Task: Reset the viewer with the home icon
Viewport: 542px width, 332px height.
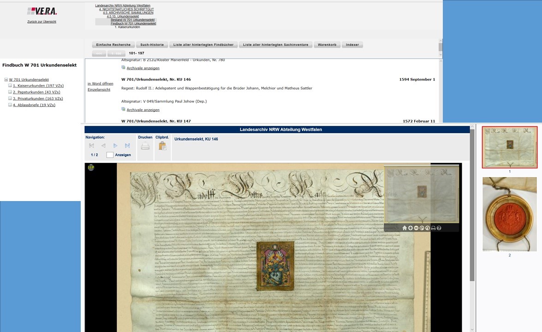Action: tap(405, 228)
